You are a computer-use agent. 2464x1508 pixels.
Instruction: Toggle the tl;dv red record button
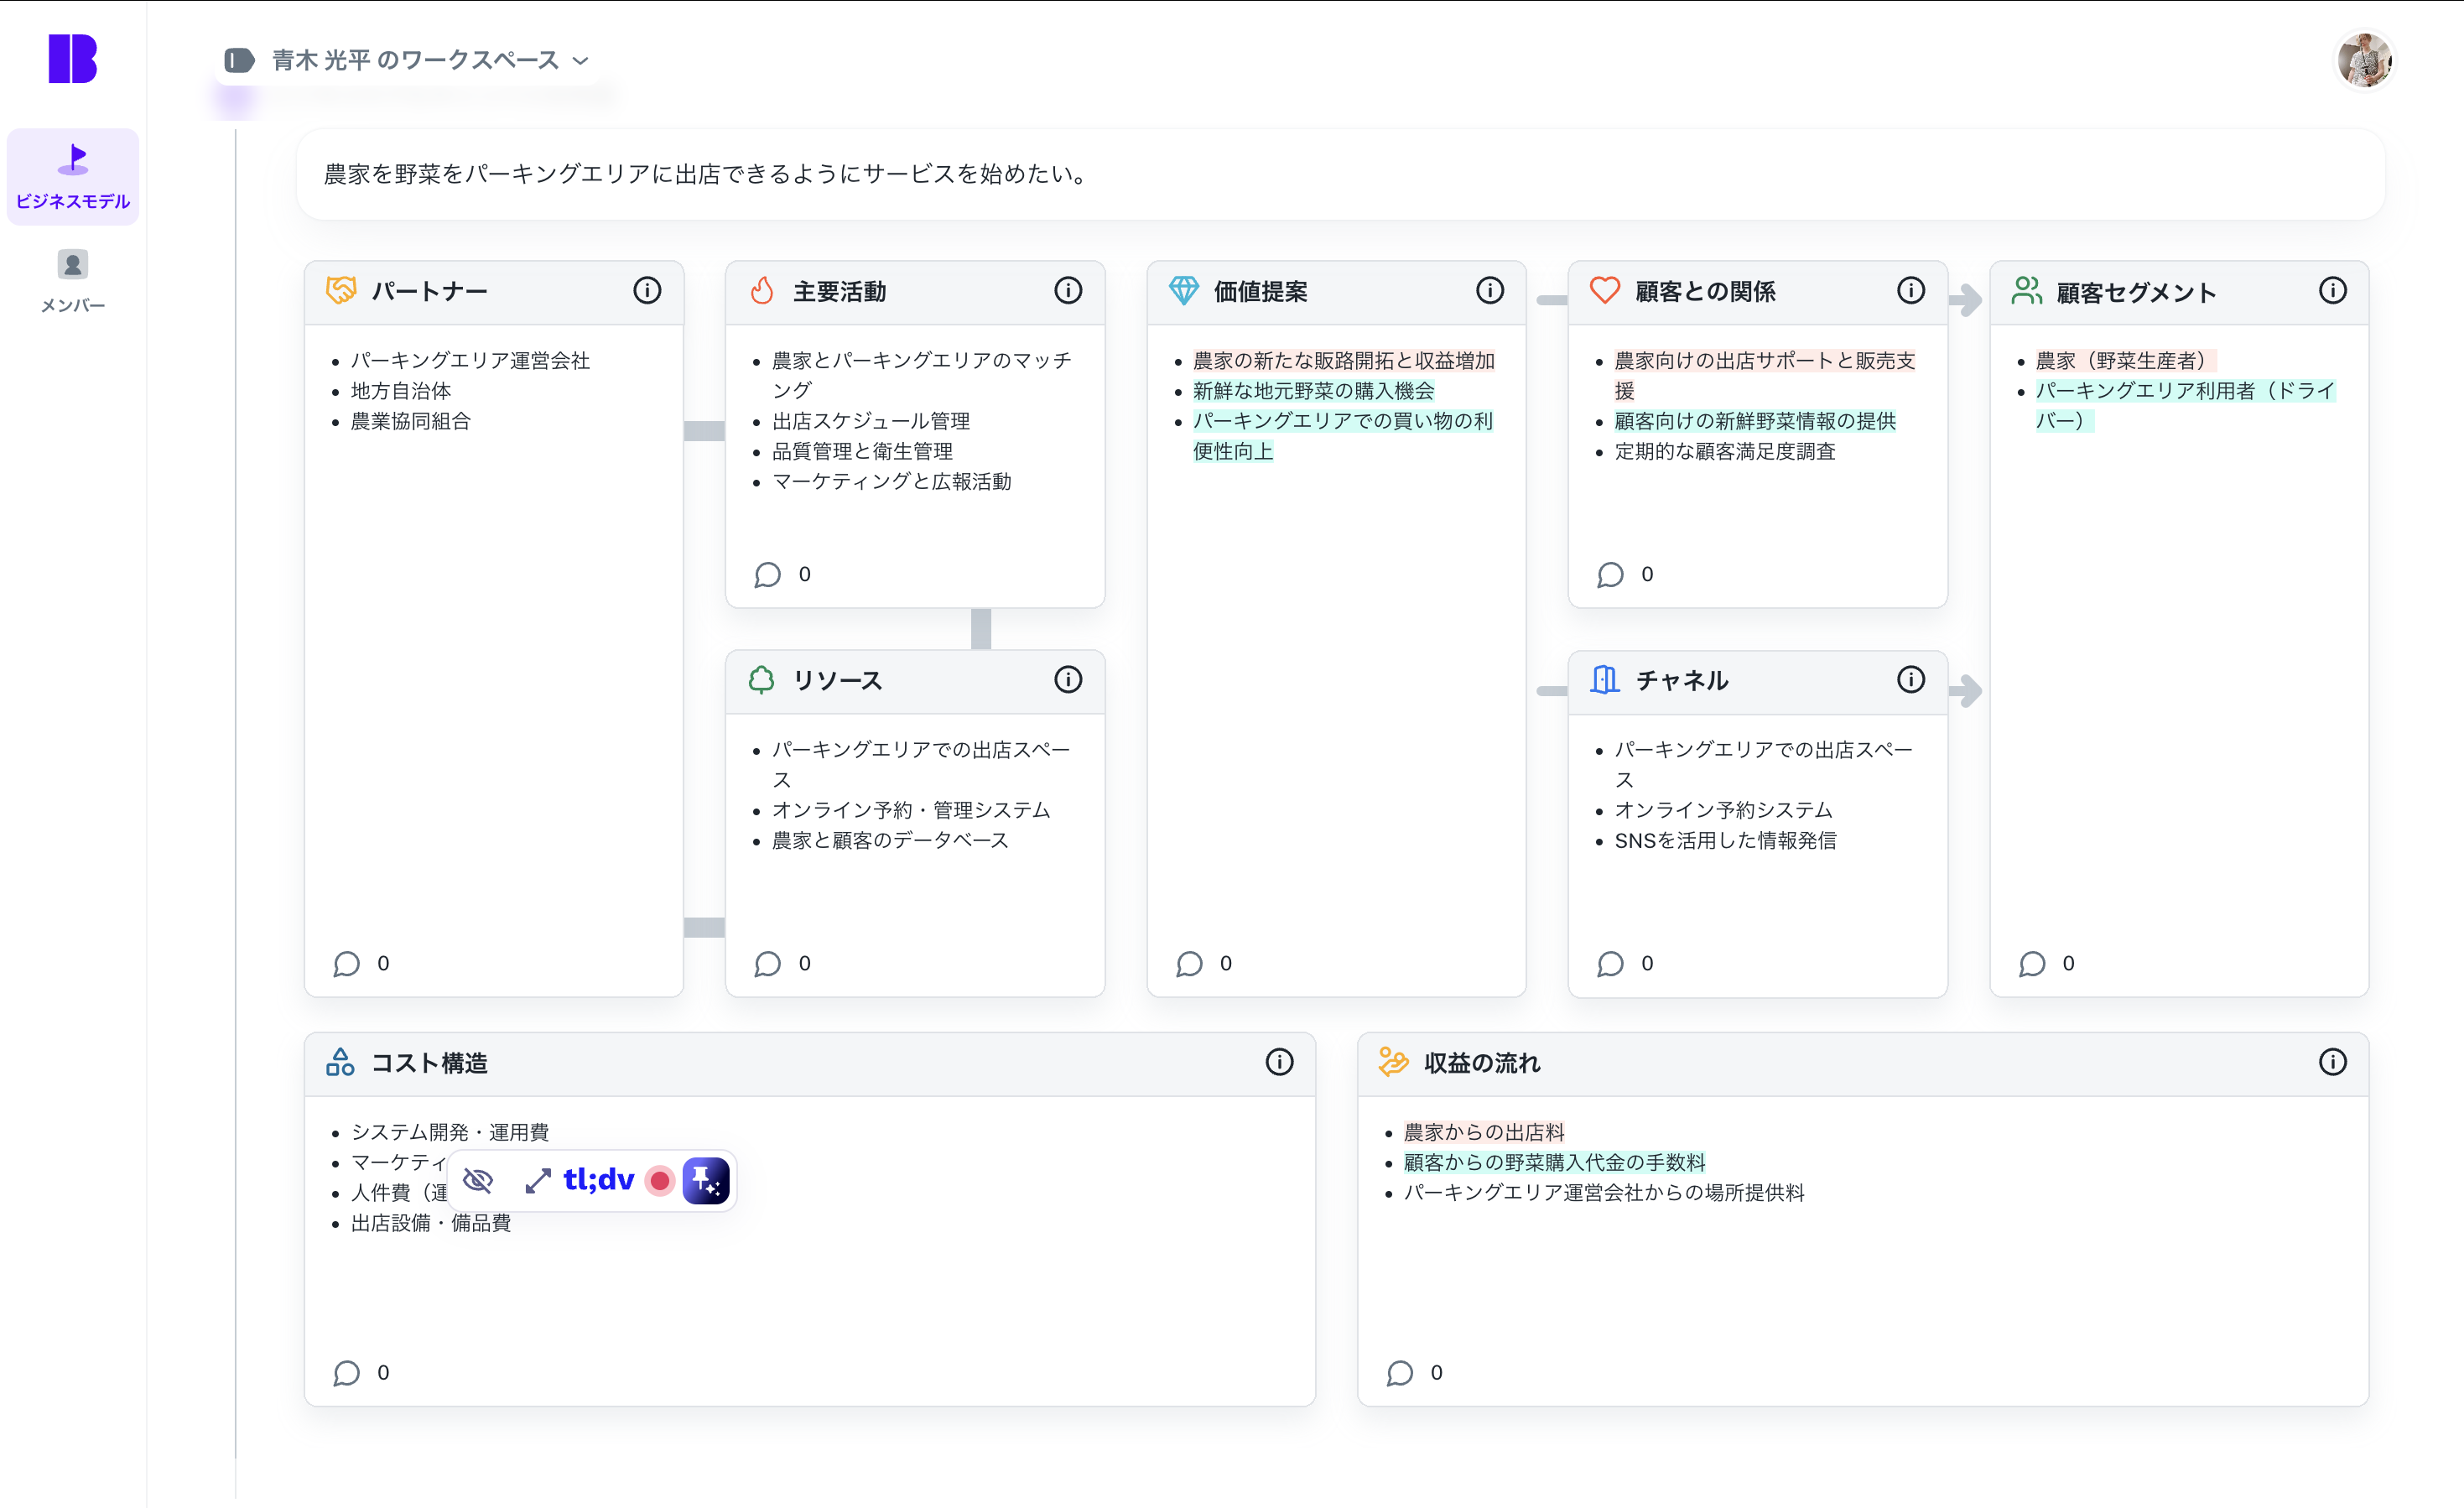660,1181
